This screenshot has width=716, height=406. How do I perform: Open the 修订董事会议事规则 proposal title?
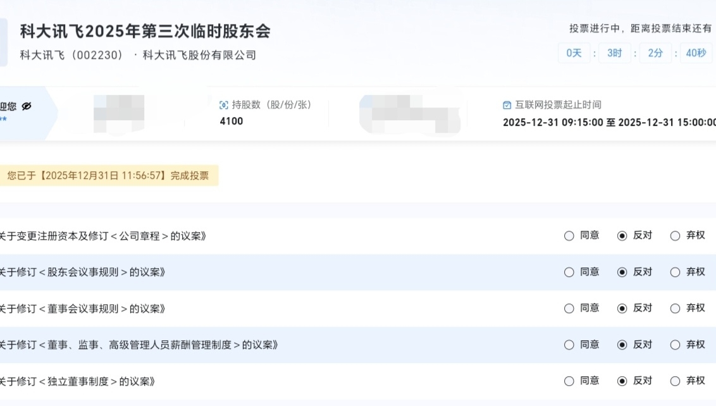[83, 309]
